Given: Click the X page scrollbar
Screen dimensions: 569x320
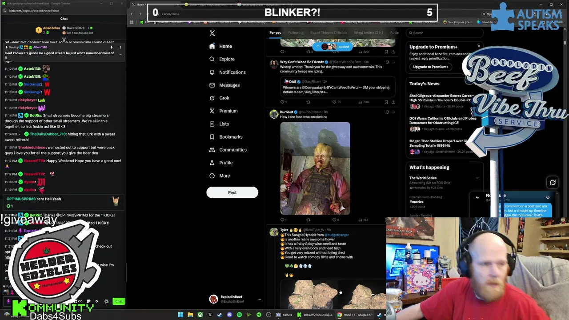Looking at the screenshot, I should (565, 42).
